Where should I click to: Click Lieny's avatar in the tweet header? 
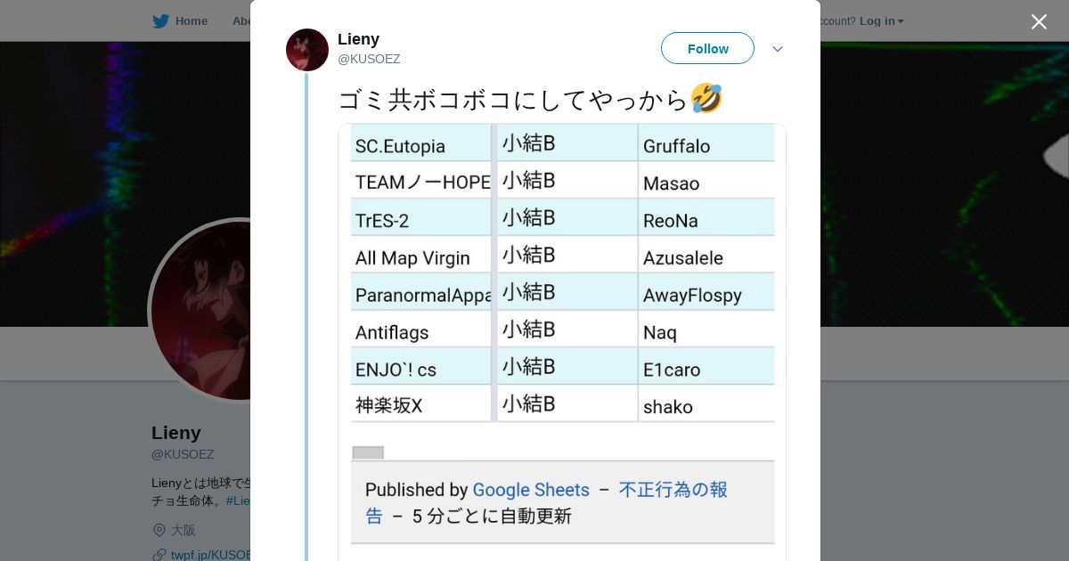307,50
